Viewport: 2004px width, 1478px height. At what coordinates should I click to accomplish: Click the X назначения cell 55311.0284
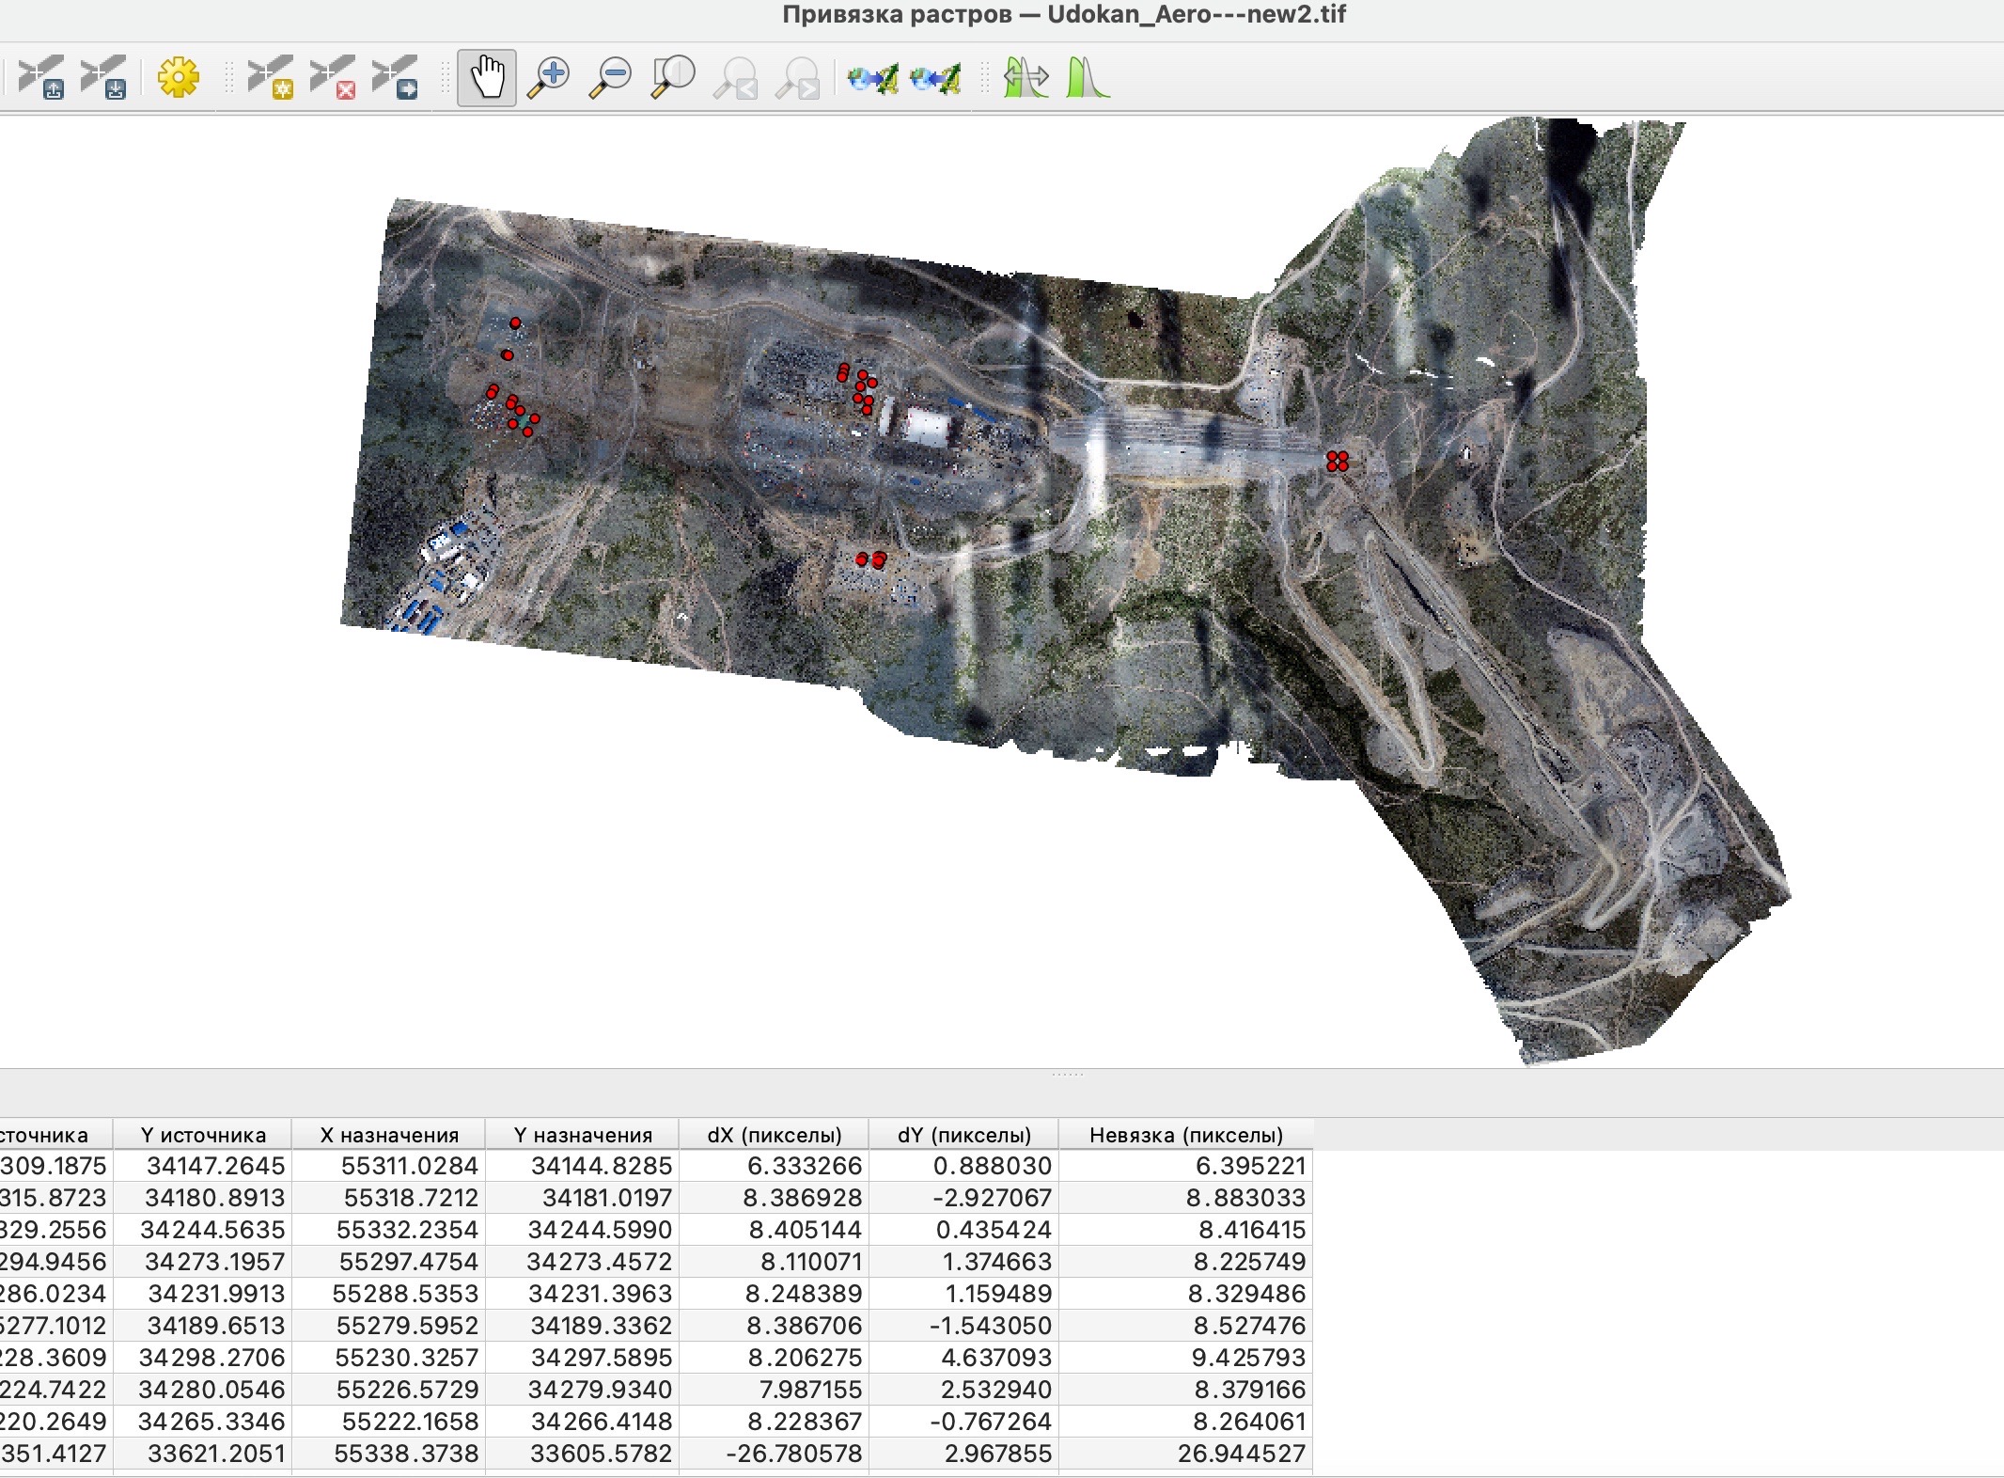click(x=409, y=1166)
